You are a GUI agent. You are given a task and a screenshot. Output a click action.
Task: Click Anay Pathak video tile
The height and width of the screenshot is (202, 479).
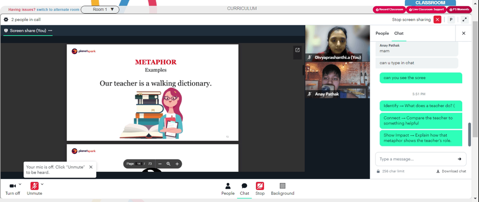coord(338,80)
